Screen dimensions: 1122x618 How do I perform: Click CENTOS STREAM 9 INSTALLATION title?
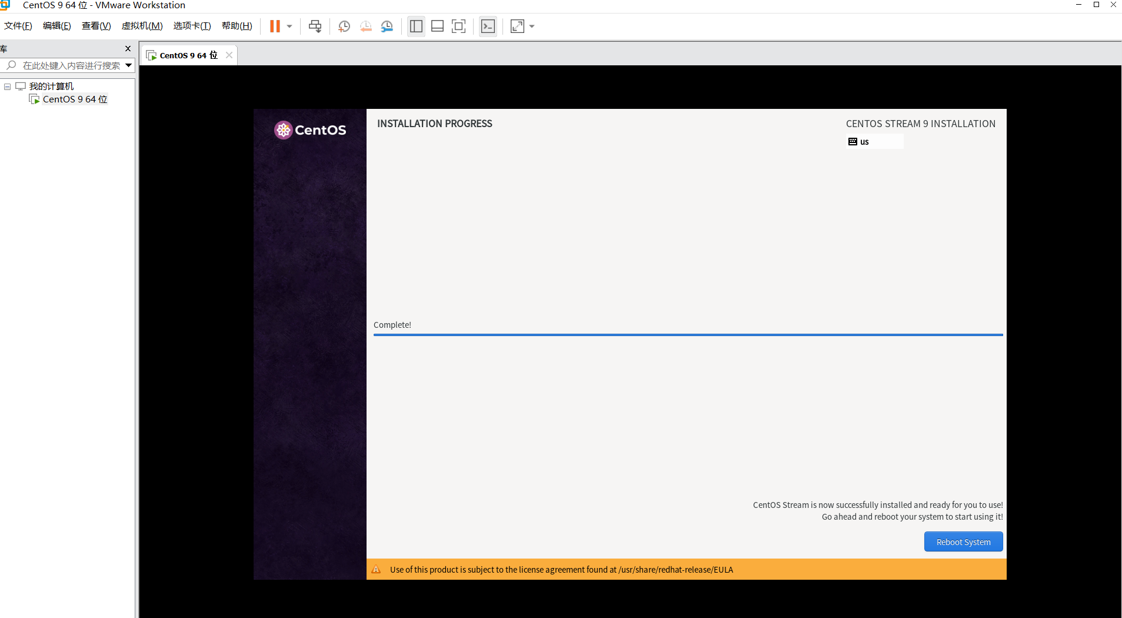pos(921,124)
